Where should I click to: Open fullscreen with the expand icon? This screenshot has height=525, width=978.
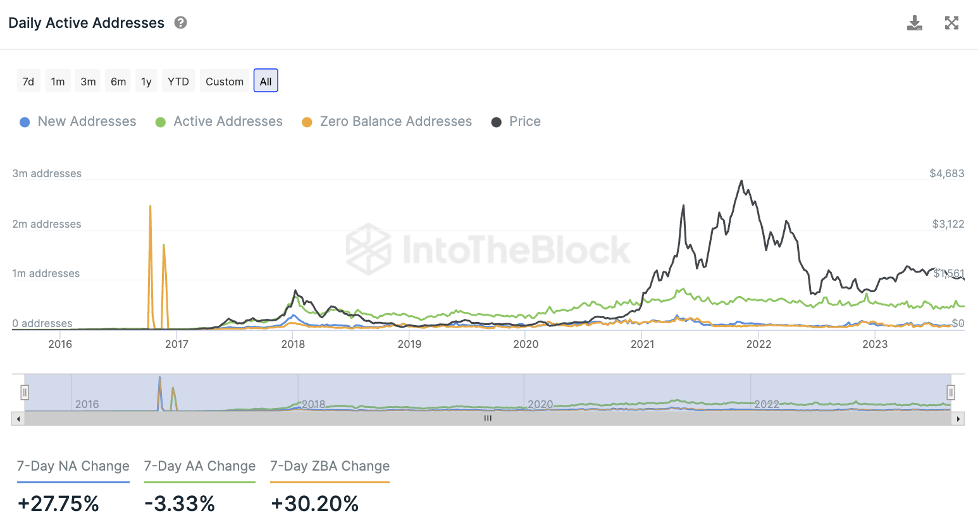951,23
